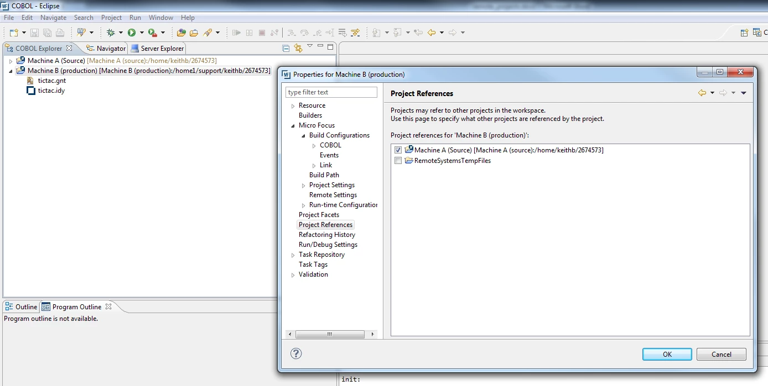Click the Save toolbar icon
The height and width of the screenshot is (386, 768).
[34, 33]
